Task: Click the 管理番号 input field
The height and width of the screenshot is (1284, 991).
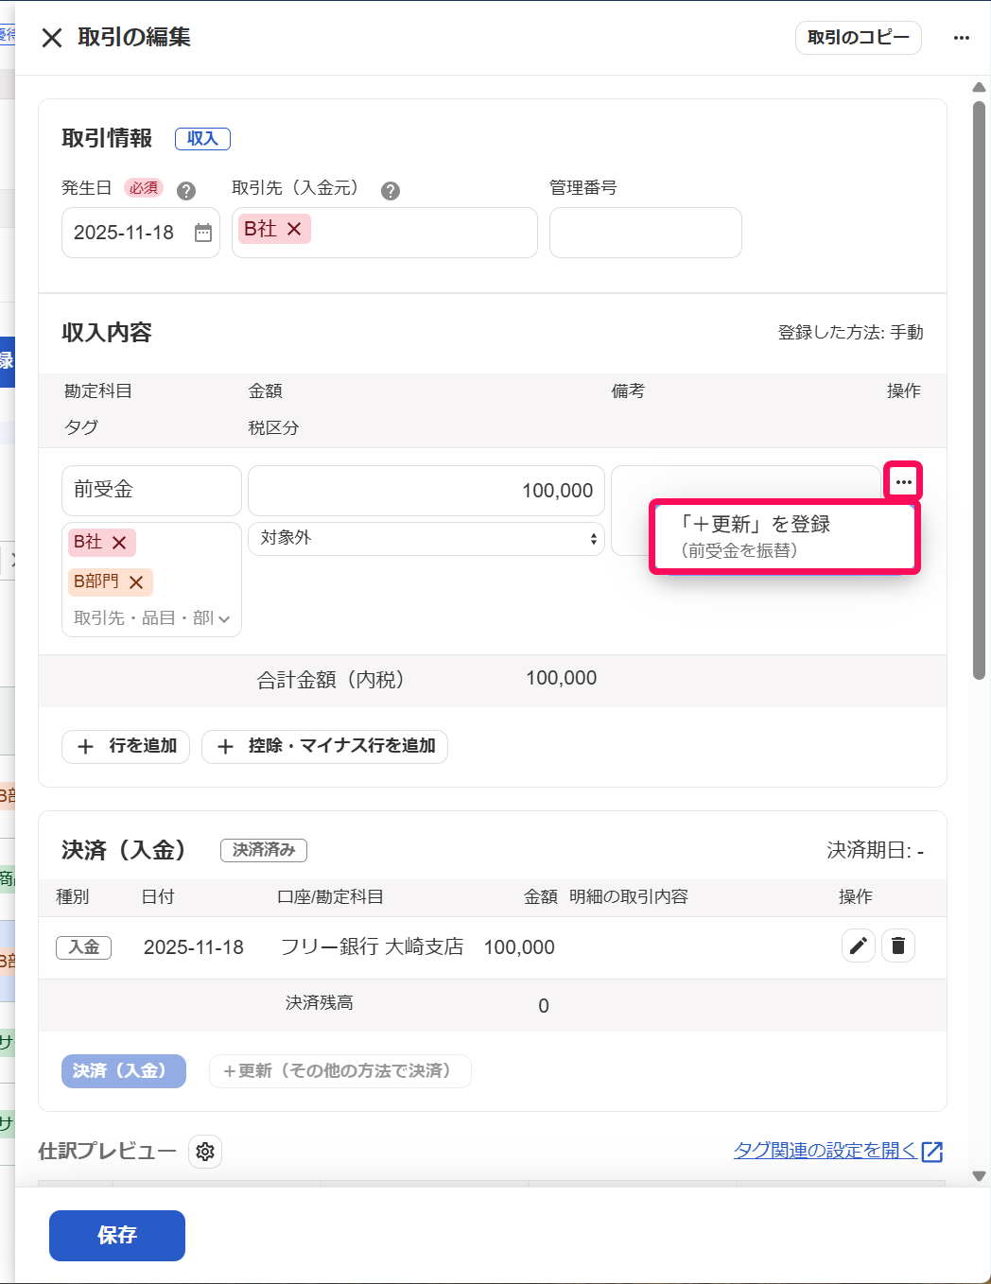Action: [645, 233]
